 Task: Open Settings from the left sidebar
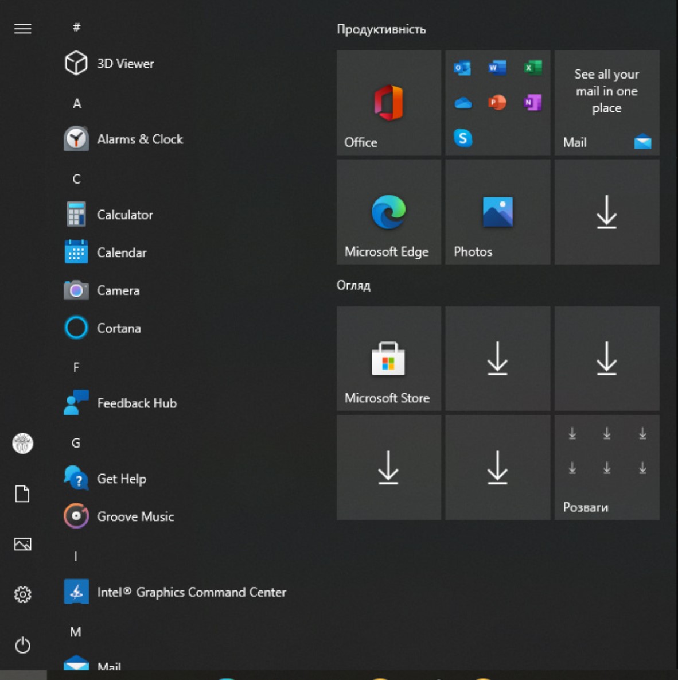point(23,595)
